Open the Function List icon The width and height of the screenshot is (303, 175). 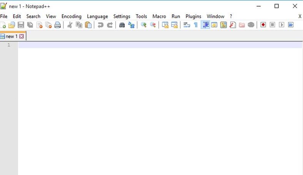point(233,25)
